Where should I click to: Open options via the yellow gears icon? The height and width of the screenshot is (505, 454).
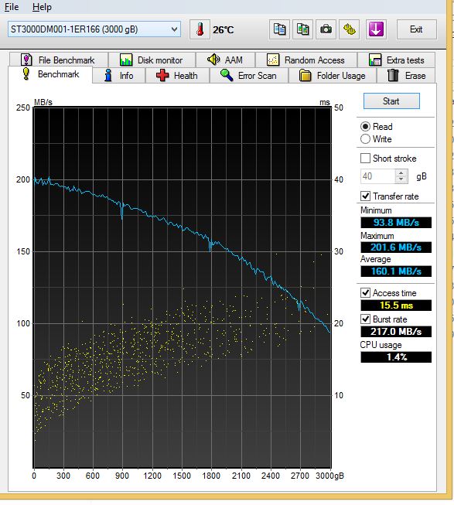tap(350, 29)
